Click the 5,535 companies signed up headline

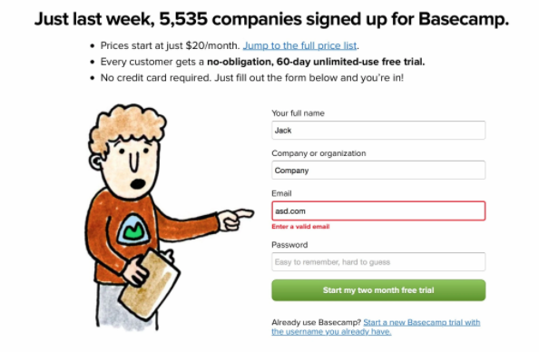click(x=271, y=19)
